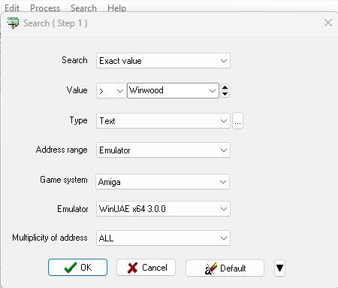Open the Help menu
Viewport: 338px width, 288px height.
(x=116, y=8)
